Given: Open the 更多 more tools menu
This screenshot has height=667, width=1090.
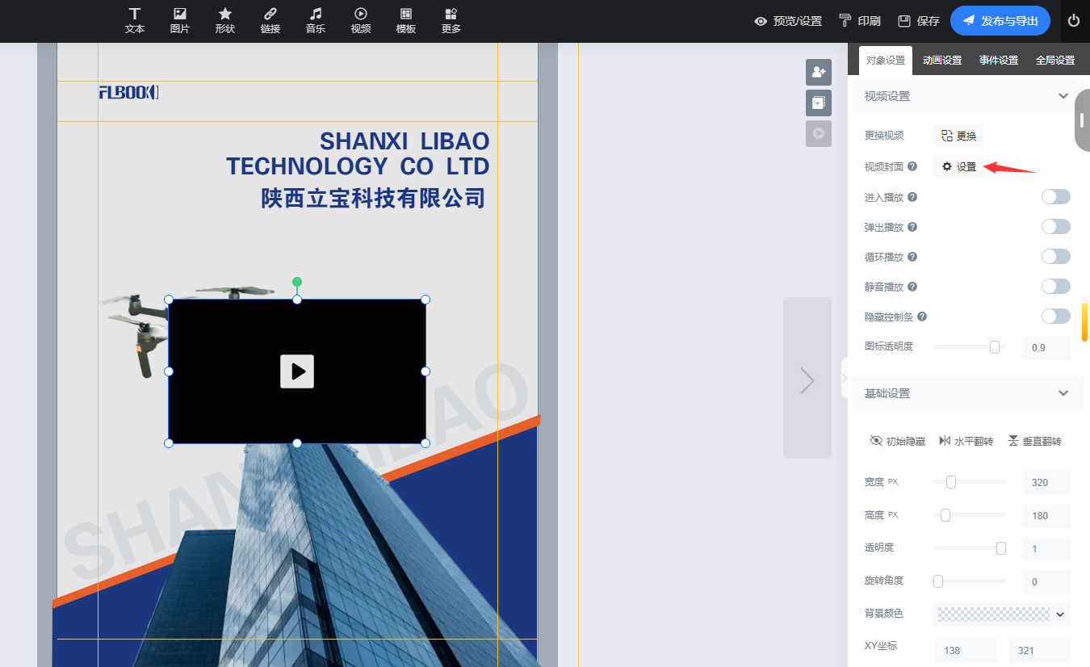Looking at the screenshot, I should [451, 21].
